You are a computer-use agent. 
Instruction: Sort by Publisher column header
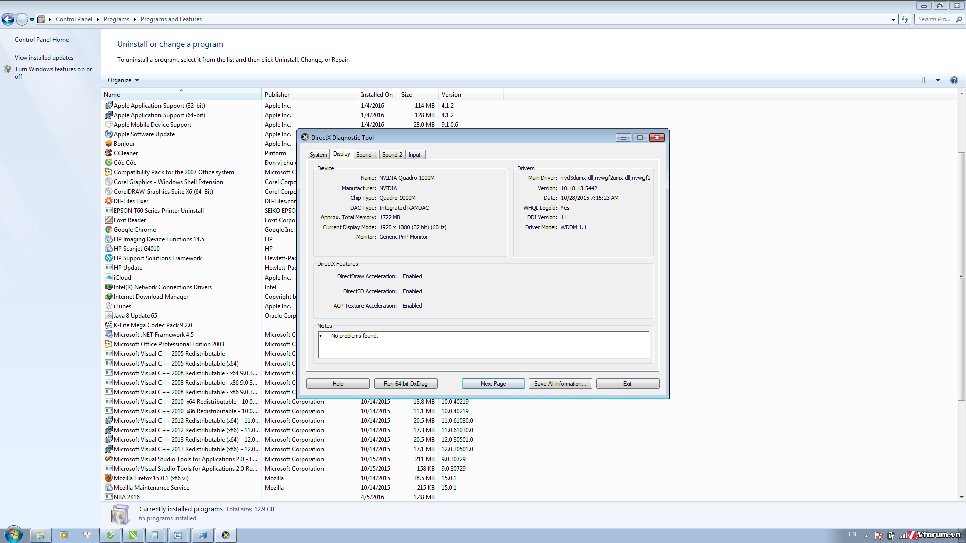pyautogui.click(x=309, y=95)
